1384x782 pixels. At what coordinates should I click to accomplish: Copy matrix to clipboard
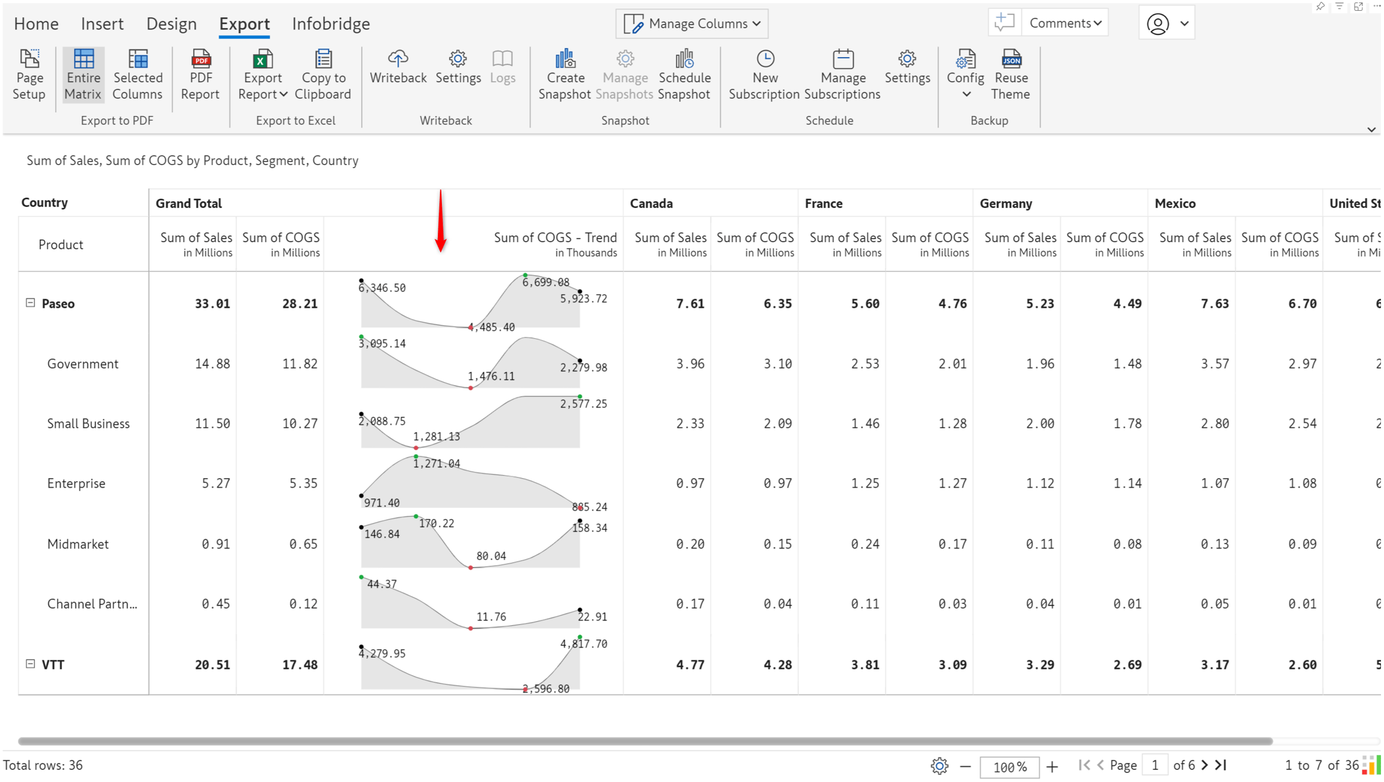(x=323, y=74)
